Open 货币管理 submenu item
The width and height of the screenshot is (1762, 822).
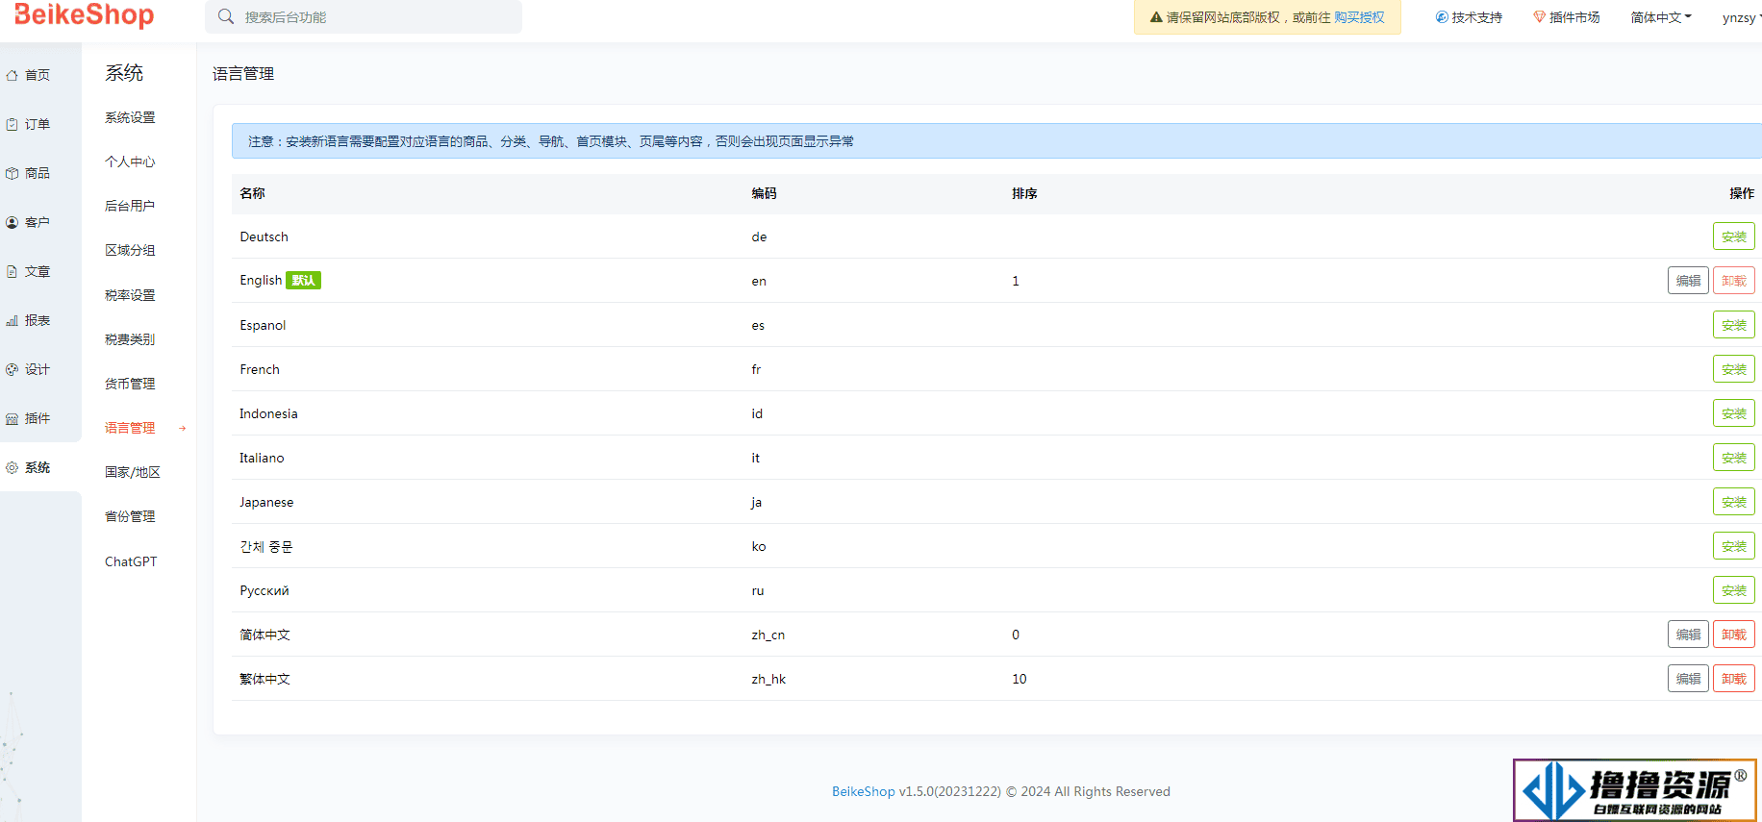click(x=130, y=384)
